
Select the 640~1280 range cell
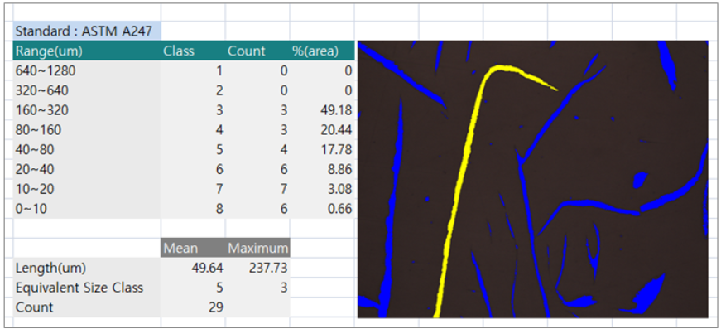pyautogui.click(x=87, y=71)
